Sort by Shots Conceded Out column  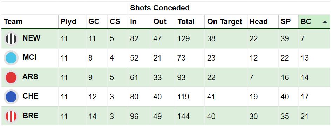click(160, 22)
